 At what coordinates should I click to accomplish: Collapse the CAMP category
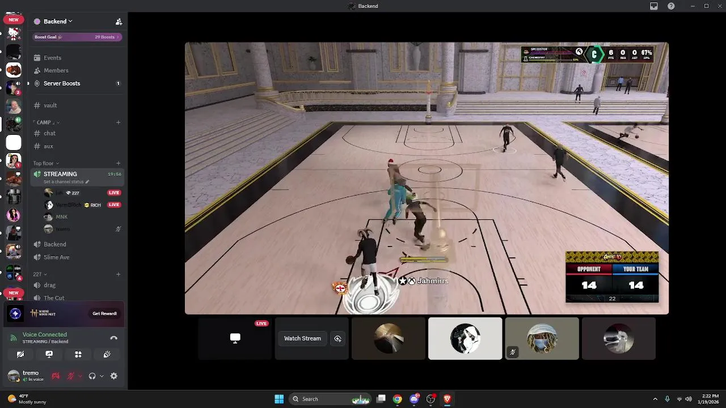[47, 122]
